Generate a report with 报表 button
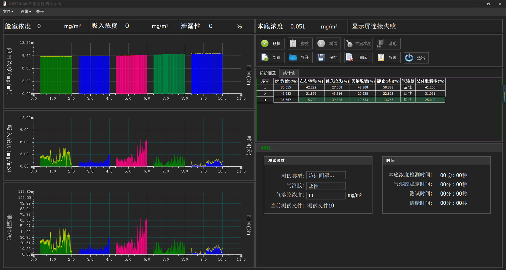The height and width of the screenshot is (270, 506). pyautogui.click(x=388, y=58)
